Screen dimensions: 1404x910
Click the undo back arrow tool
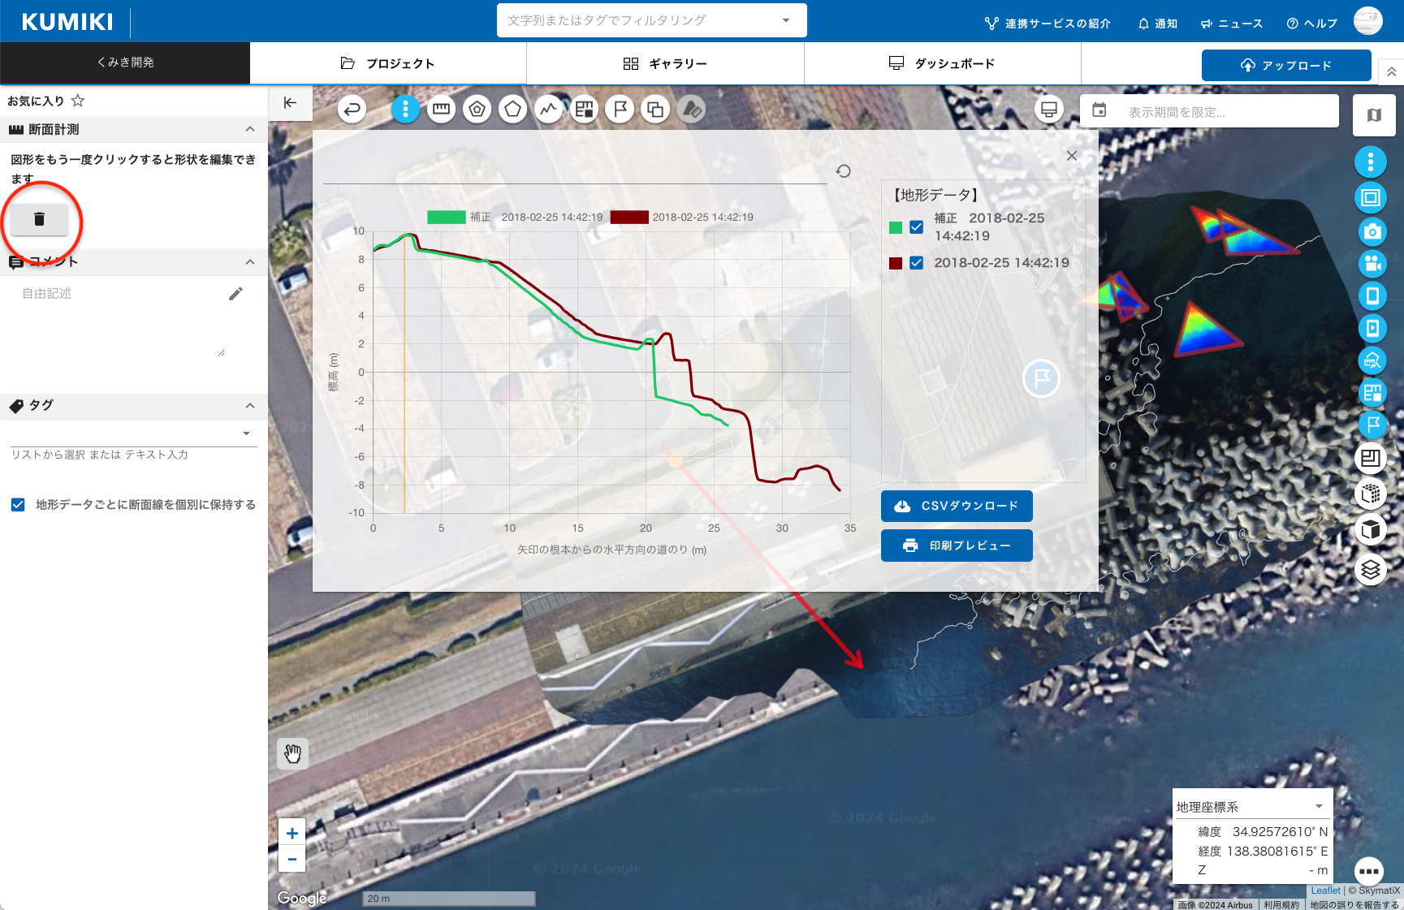click(352, 109)
